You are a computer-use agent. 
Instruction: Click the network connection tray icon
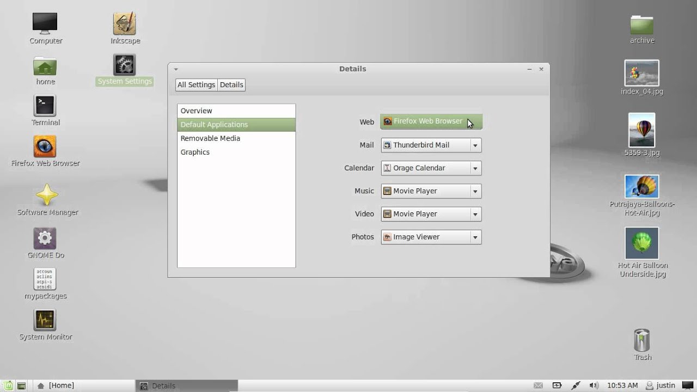click(576, 385)
